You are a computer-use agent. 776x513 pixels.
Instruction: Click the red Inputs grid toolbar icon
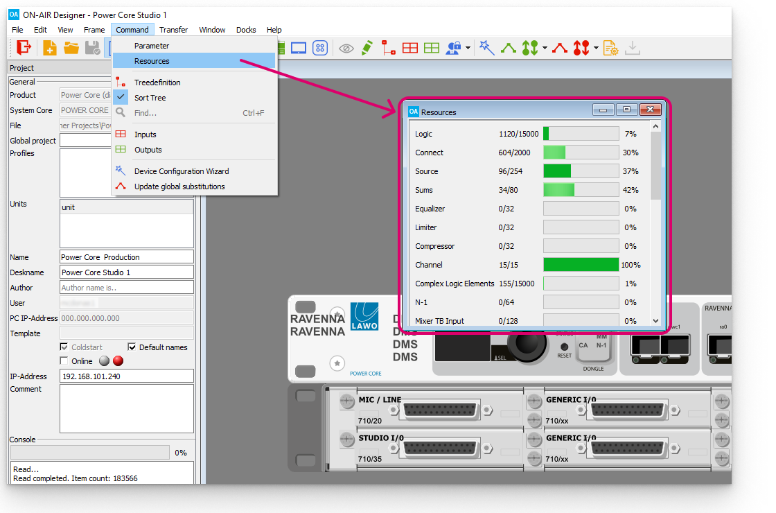click(410, 48)
